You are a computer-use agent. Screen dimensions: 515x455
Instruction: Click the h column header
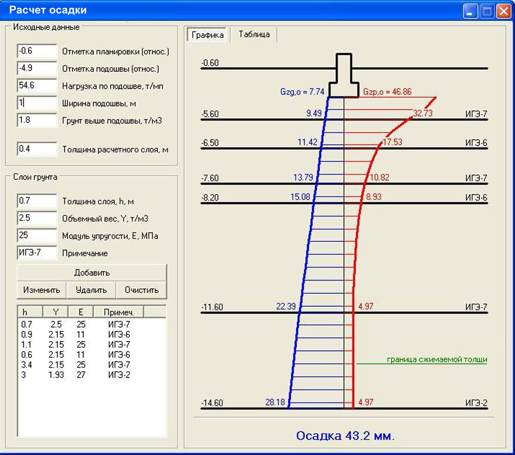tap(30, 312)
